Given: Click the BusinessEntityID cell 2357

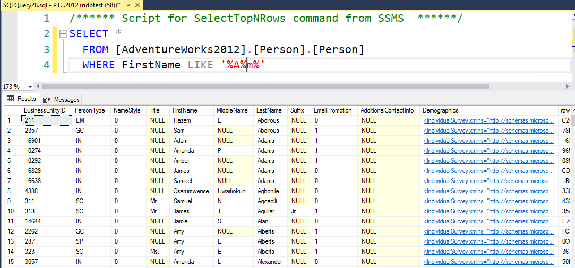Looking at the screenshot, I should click(x=47, y=131).
